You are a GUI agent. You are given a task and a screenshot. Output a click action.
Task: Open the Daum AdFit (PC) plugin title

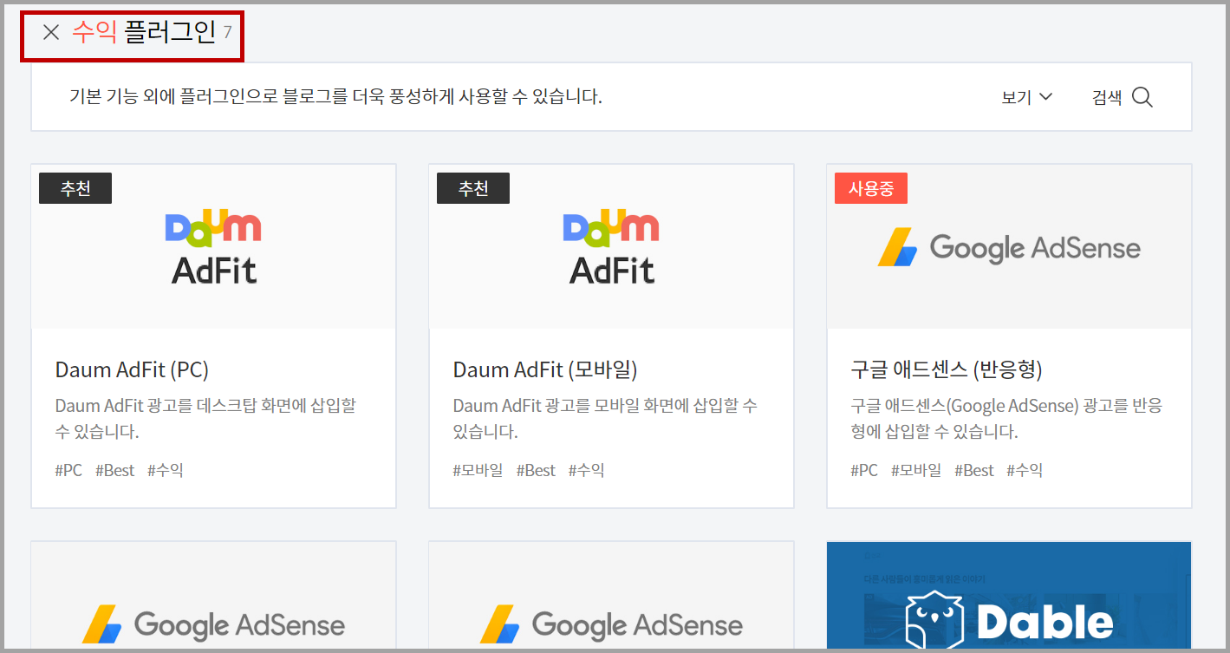[x=132, y=369]
